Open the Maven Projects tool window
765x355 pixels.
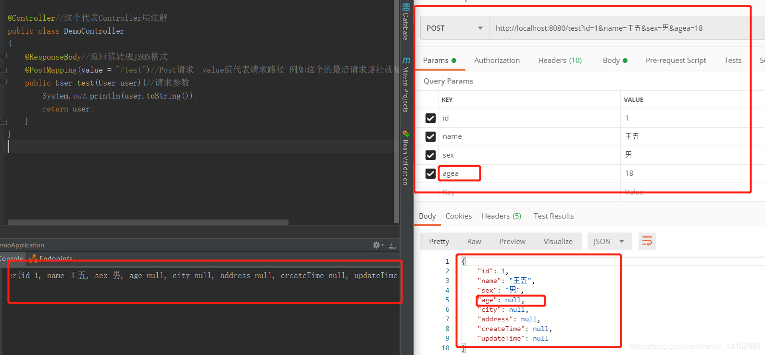click(x=406, y=85)
